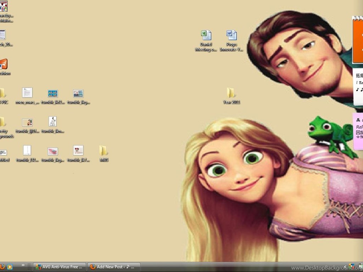Select the tumblr_lk7 image file
This screenshot has width=363, height=272.
tap(78, 154)
